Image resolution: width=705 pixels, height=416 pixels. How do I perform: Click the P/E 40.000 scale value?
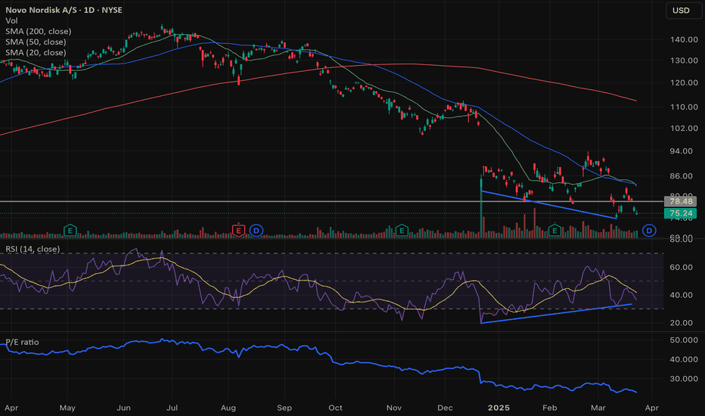pos(684,359)
